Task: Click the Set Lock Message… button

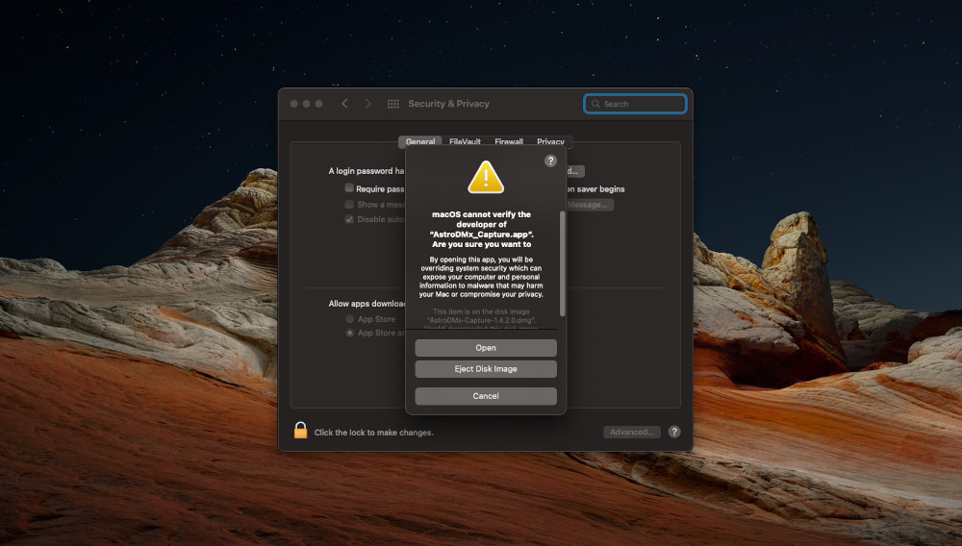Action: (590, 205)
